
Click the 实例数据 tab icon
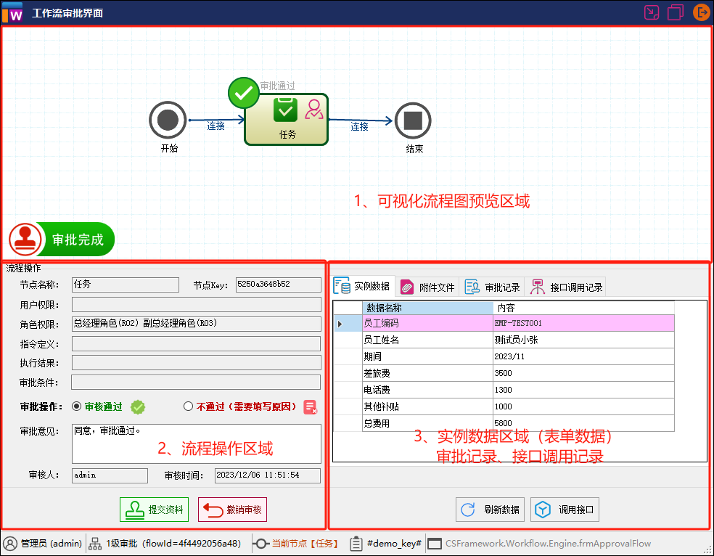pos(342,285)
